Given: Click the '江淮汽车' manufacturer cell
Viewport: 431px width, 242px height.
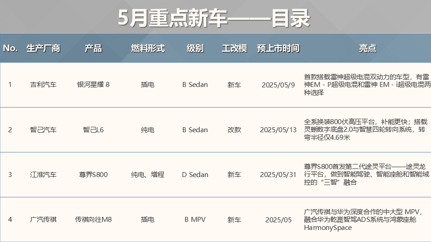Looking at the screenshot, I should [43, 174].
